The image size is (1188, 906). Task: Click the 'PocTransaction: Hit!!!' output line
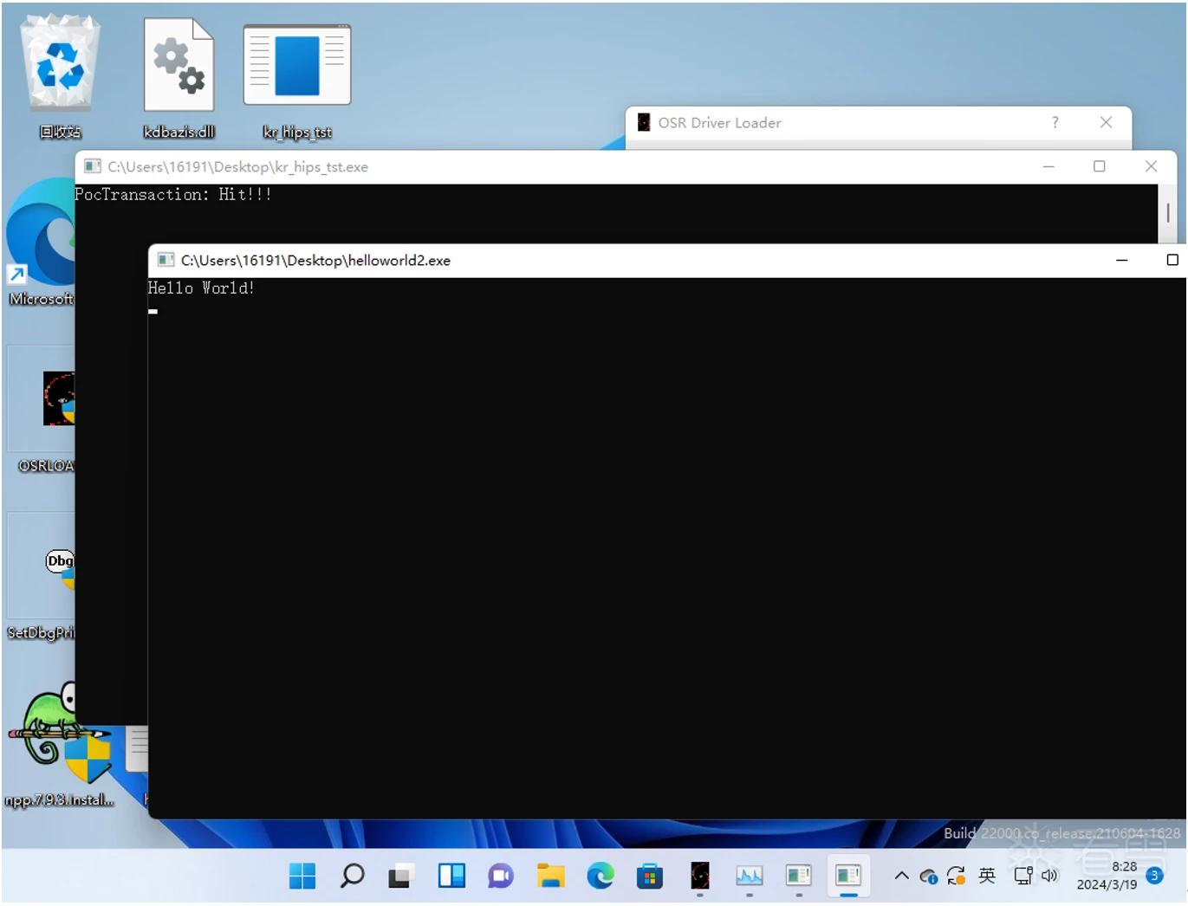click(x=173, y=194)
